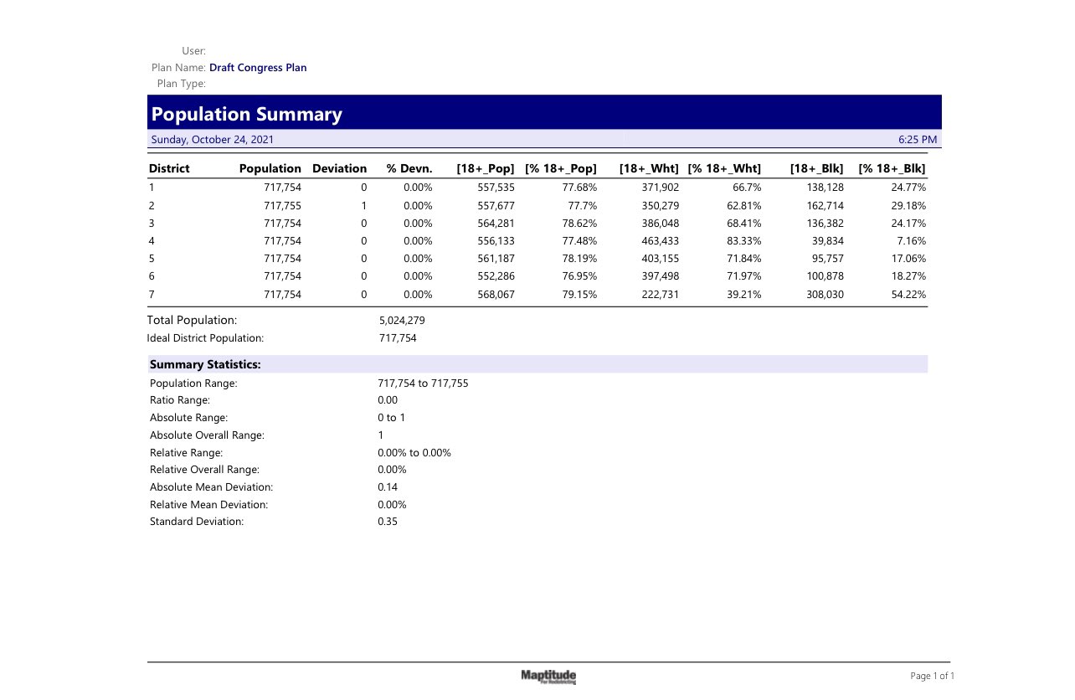
Task: Click the % Devn. column header
Action: tap(409, 168)
